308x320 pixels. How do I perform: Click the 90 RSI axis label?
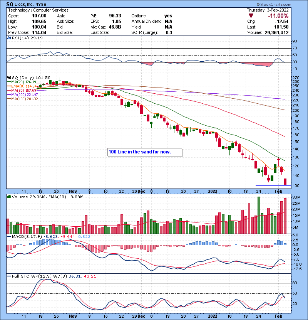[x=295, y=41]
